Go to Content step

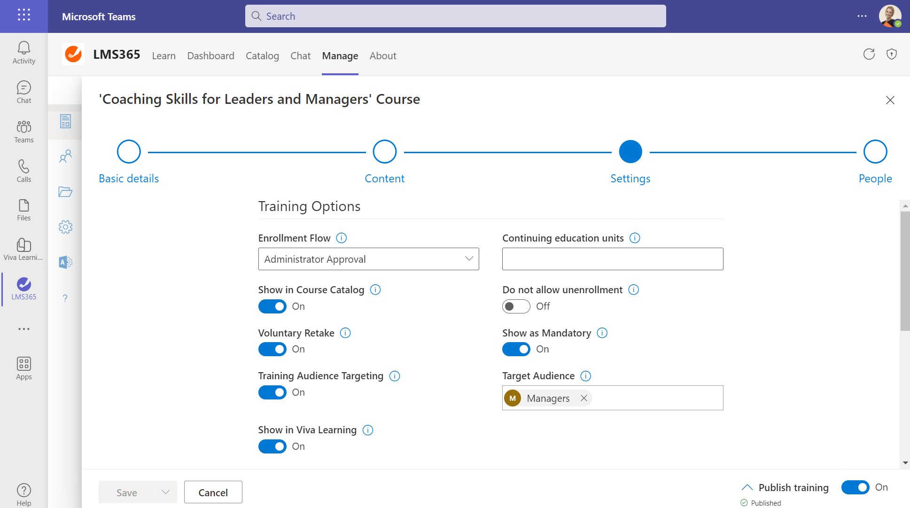point(384,151)
